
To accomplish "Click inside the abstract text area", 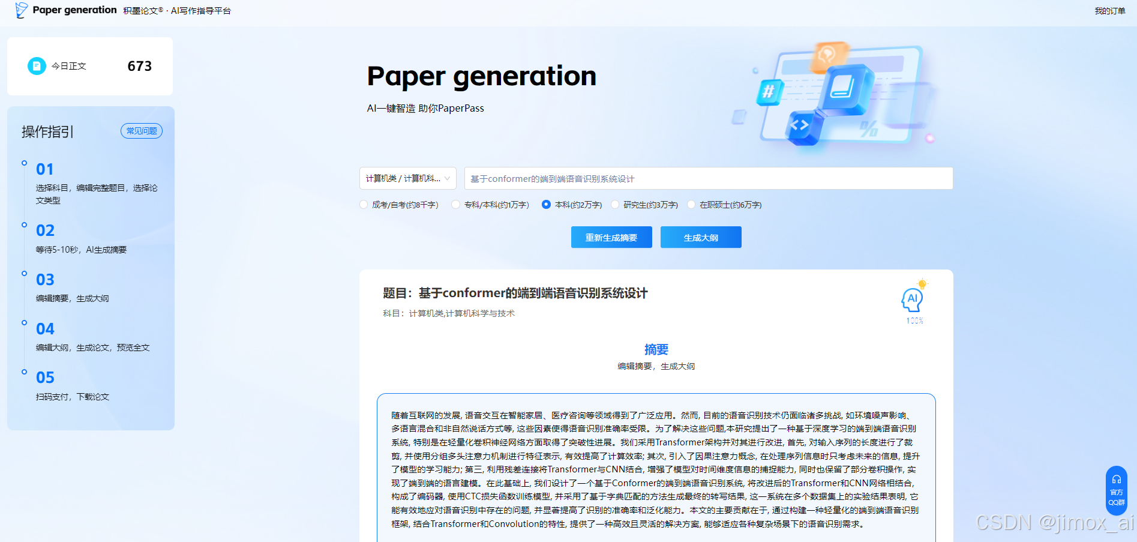I will [x=656, y=469].
